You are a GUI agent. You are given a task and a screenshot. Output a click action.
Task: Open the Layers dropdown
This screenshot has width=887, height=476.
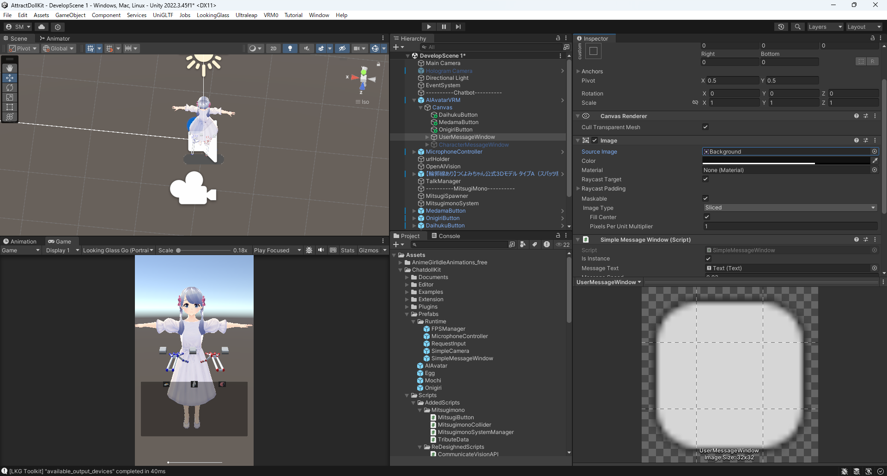pos(825,27)
